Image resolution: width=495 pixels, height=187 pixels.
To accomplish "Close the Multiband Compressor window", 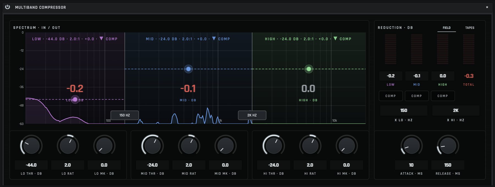I will (x=487, y=7).
